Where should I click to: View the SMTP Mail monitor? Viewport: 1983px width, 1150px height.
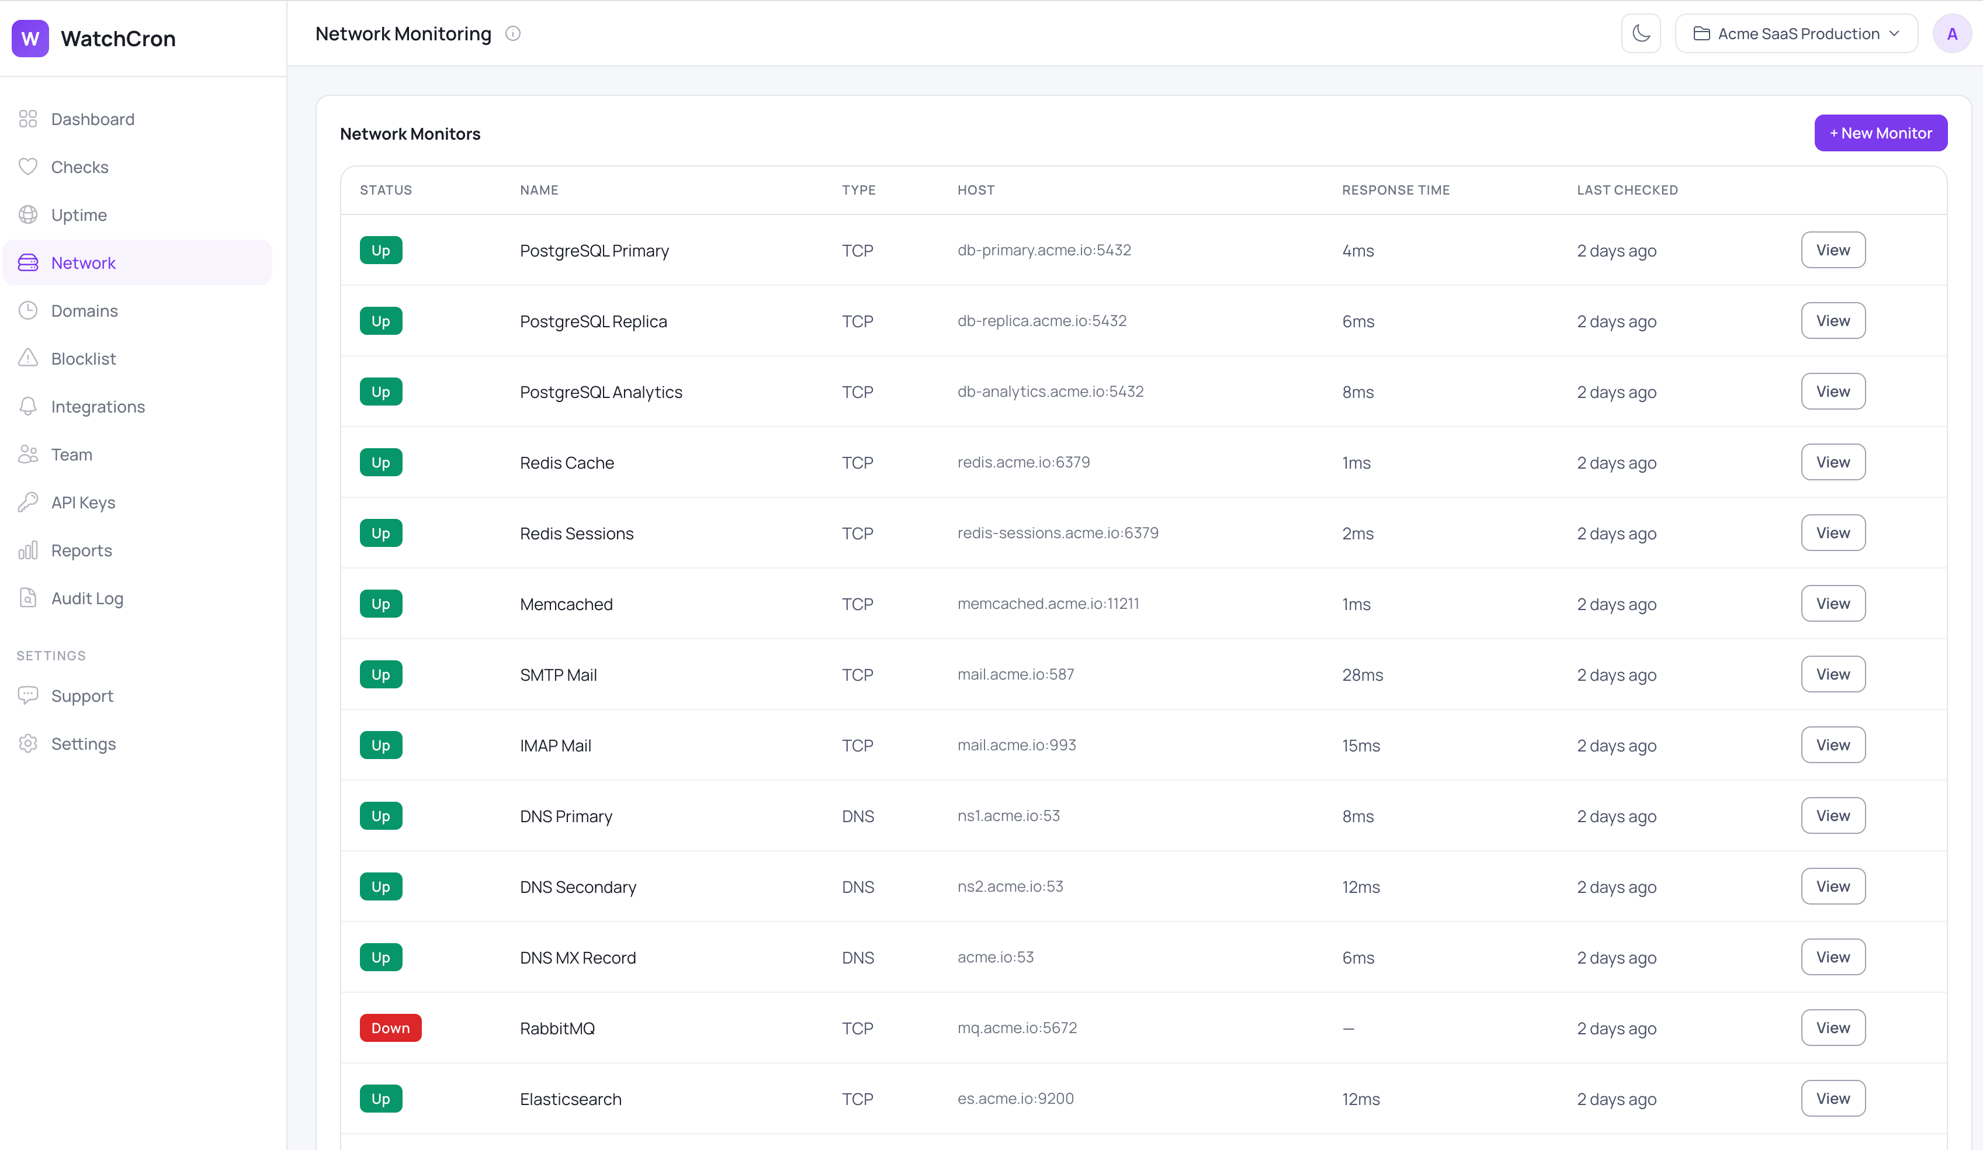coord(1833,674)
